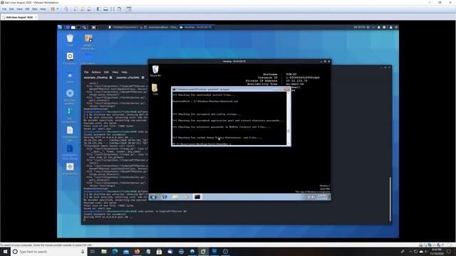Click the Kali panel clock

(359, 27)
